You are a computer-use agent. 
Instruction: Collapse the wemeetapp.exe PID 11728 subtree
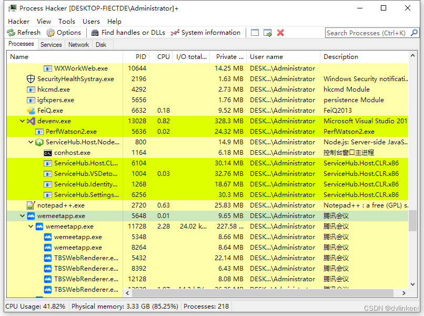click(31, 226)
